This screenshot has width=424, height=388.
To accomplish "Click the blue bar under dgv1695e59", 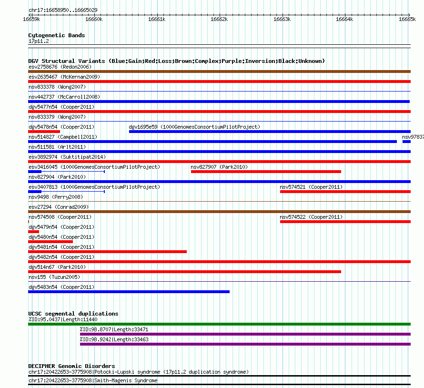I will 270,132.
